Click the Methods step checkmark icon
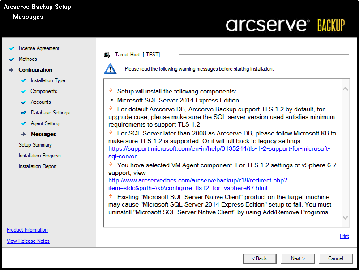 pos(11,59)
